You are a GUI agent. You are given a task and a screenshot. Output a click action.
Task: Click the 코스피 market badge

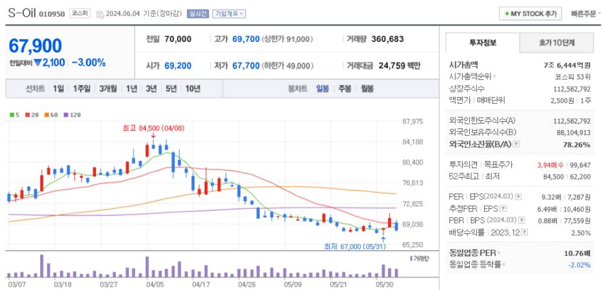(x=80, y=14)
